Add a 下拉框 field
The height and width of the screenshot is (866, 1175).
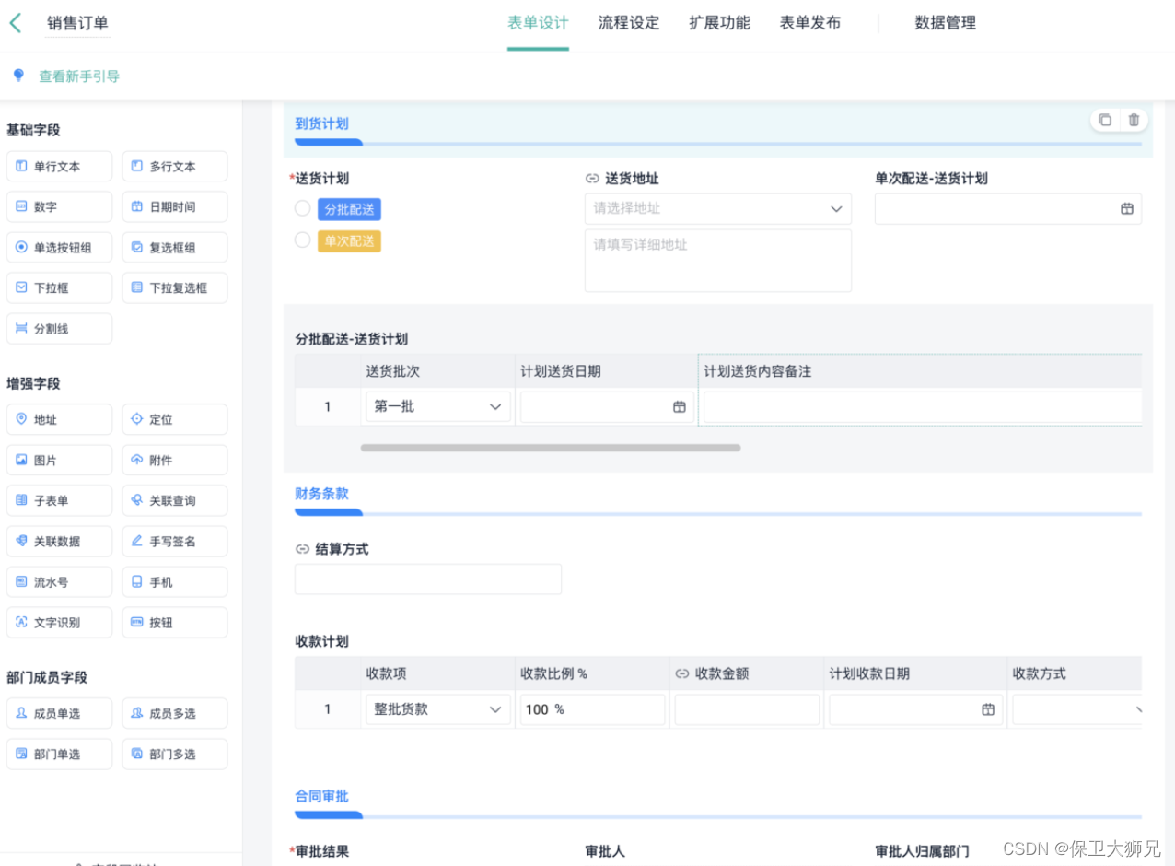[x=59, y=287]
